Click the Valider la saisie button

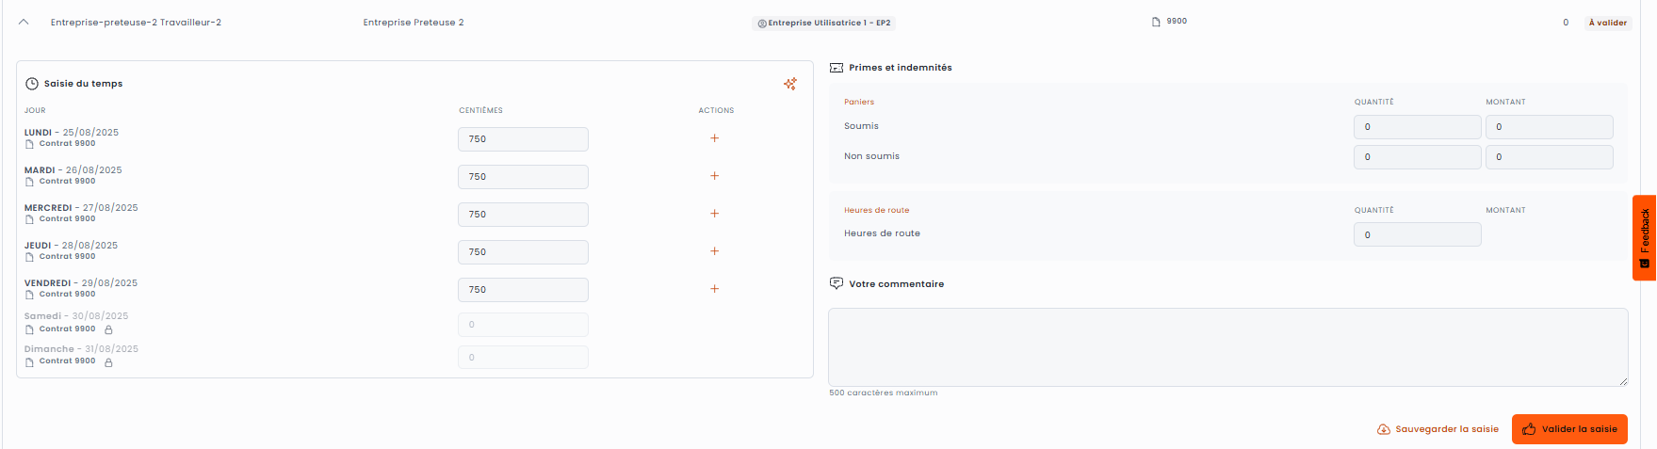point(1569,429)
